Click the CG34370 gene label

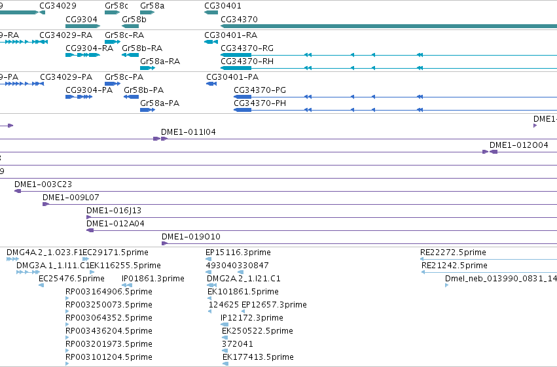pos(239,19)
